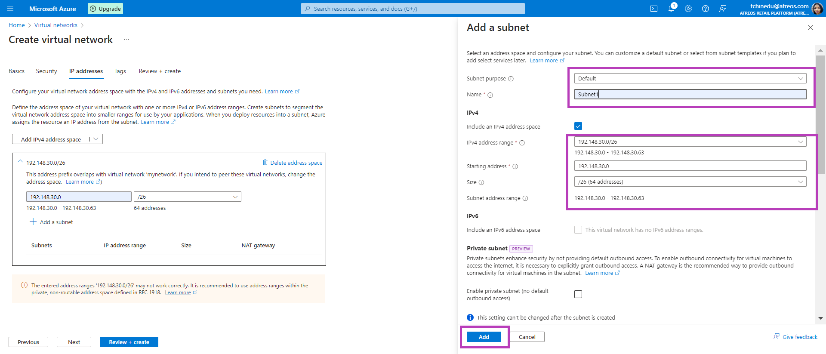Click the subnet Name input field
Image resolution: width=826 pixels, height=354 pixels.
[x=690, y=94]
